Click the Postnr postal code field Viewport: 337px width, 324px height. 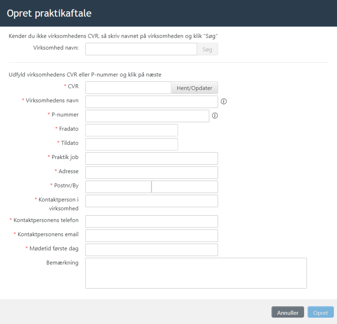pos(118,187)
